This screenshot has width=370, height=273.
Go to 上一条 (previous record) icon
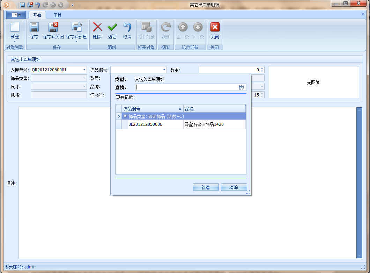pyautogui.click(x=183, y=27)
